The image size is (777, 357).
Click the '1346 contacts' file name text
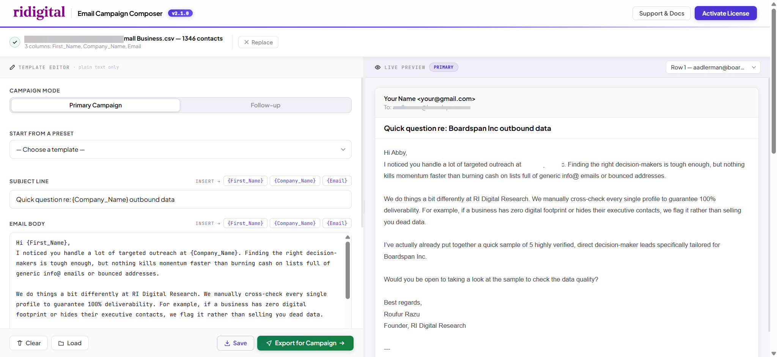(202, 38)
